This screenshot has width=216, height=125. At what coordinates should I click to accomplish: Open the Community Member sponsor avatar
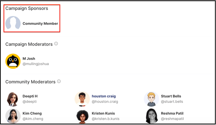point(13,23)
